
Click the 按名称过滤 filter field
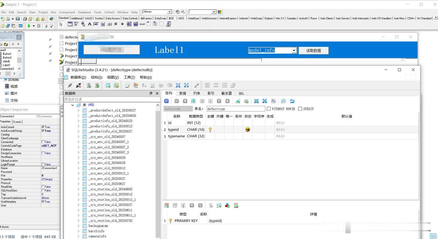(112, 99)
